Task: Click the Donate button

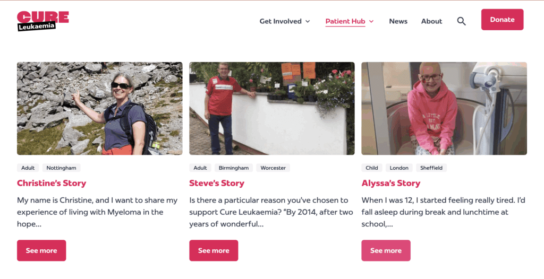Action: coord(502,20)
